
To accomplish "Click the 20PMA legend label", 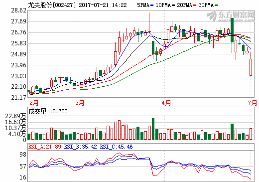I will pyautogui.click(x=184, y=5).
